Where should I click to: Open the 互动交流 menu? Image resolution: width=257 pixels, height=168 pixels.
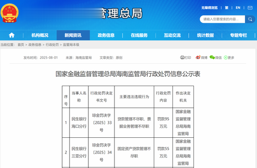[x=172, y=35]
